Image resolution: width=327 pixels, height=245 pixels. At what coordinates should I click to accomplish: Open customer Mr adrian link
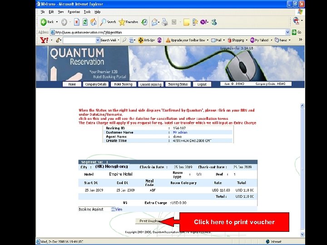(x=180, y=132)
